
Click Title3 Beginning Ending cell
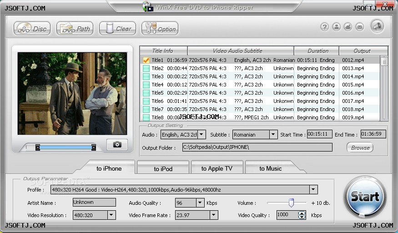click(x=316, y=76)
